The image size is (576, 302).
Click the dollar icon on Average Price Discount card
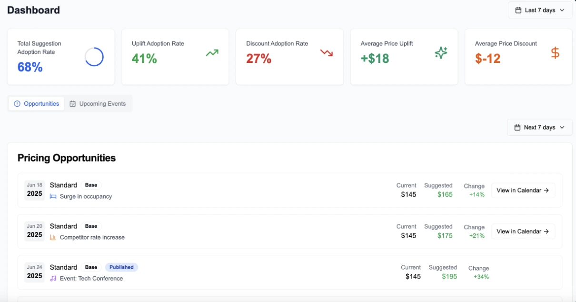pos(555,52)
